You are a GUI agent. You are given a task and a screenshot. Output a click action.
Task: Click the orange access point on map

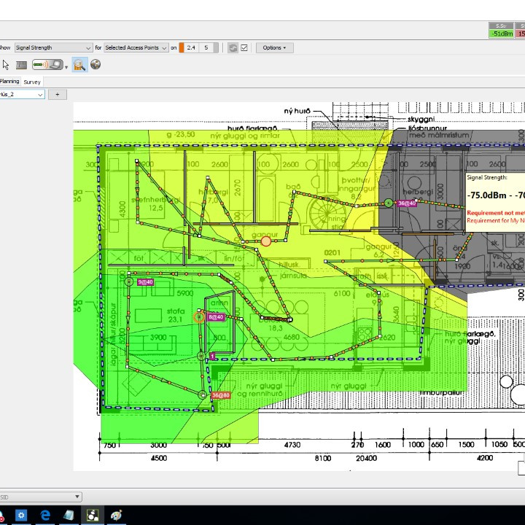[x=266, y=241]
